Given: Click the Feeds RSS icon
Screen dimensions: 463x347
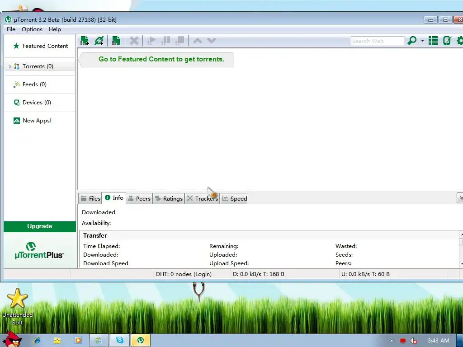Looking at the screenshot, I should pyautogui.click(x=17, y=84).
